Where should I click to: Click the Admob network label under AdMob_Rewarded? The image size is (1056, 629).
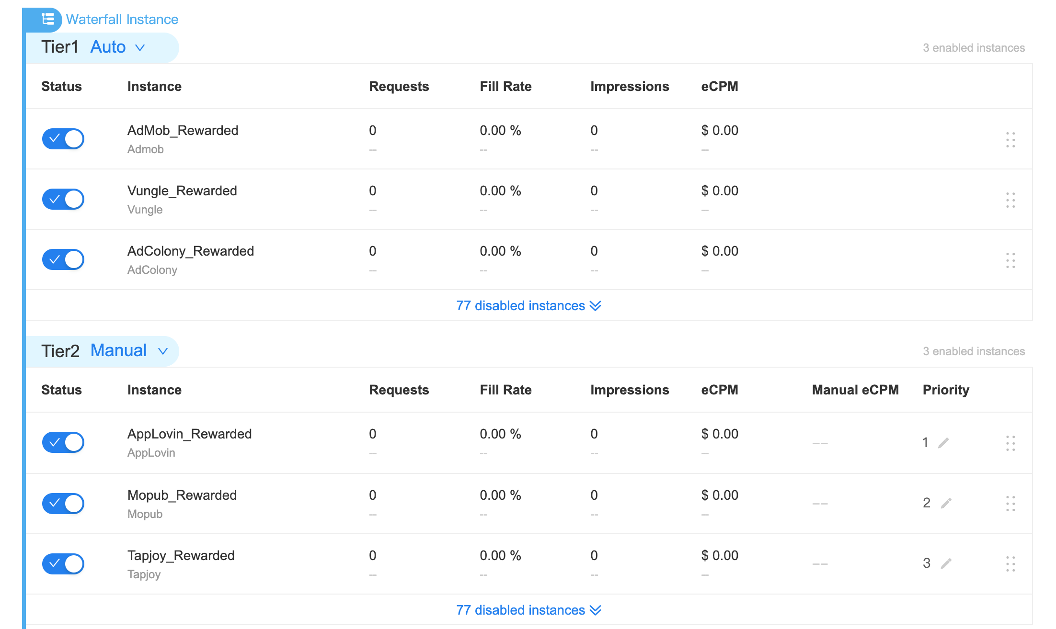(145, 149)
